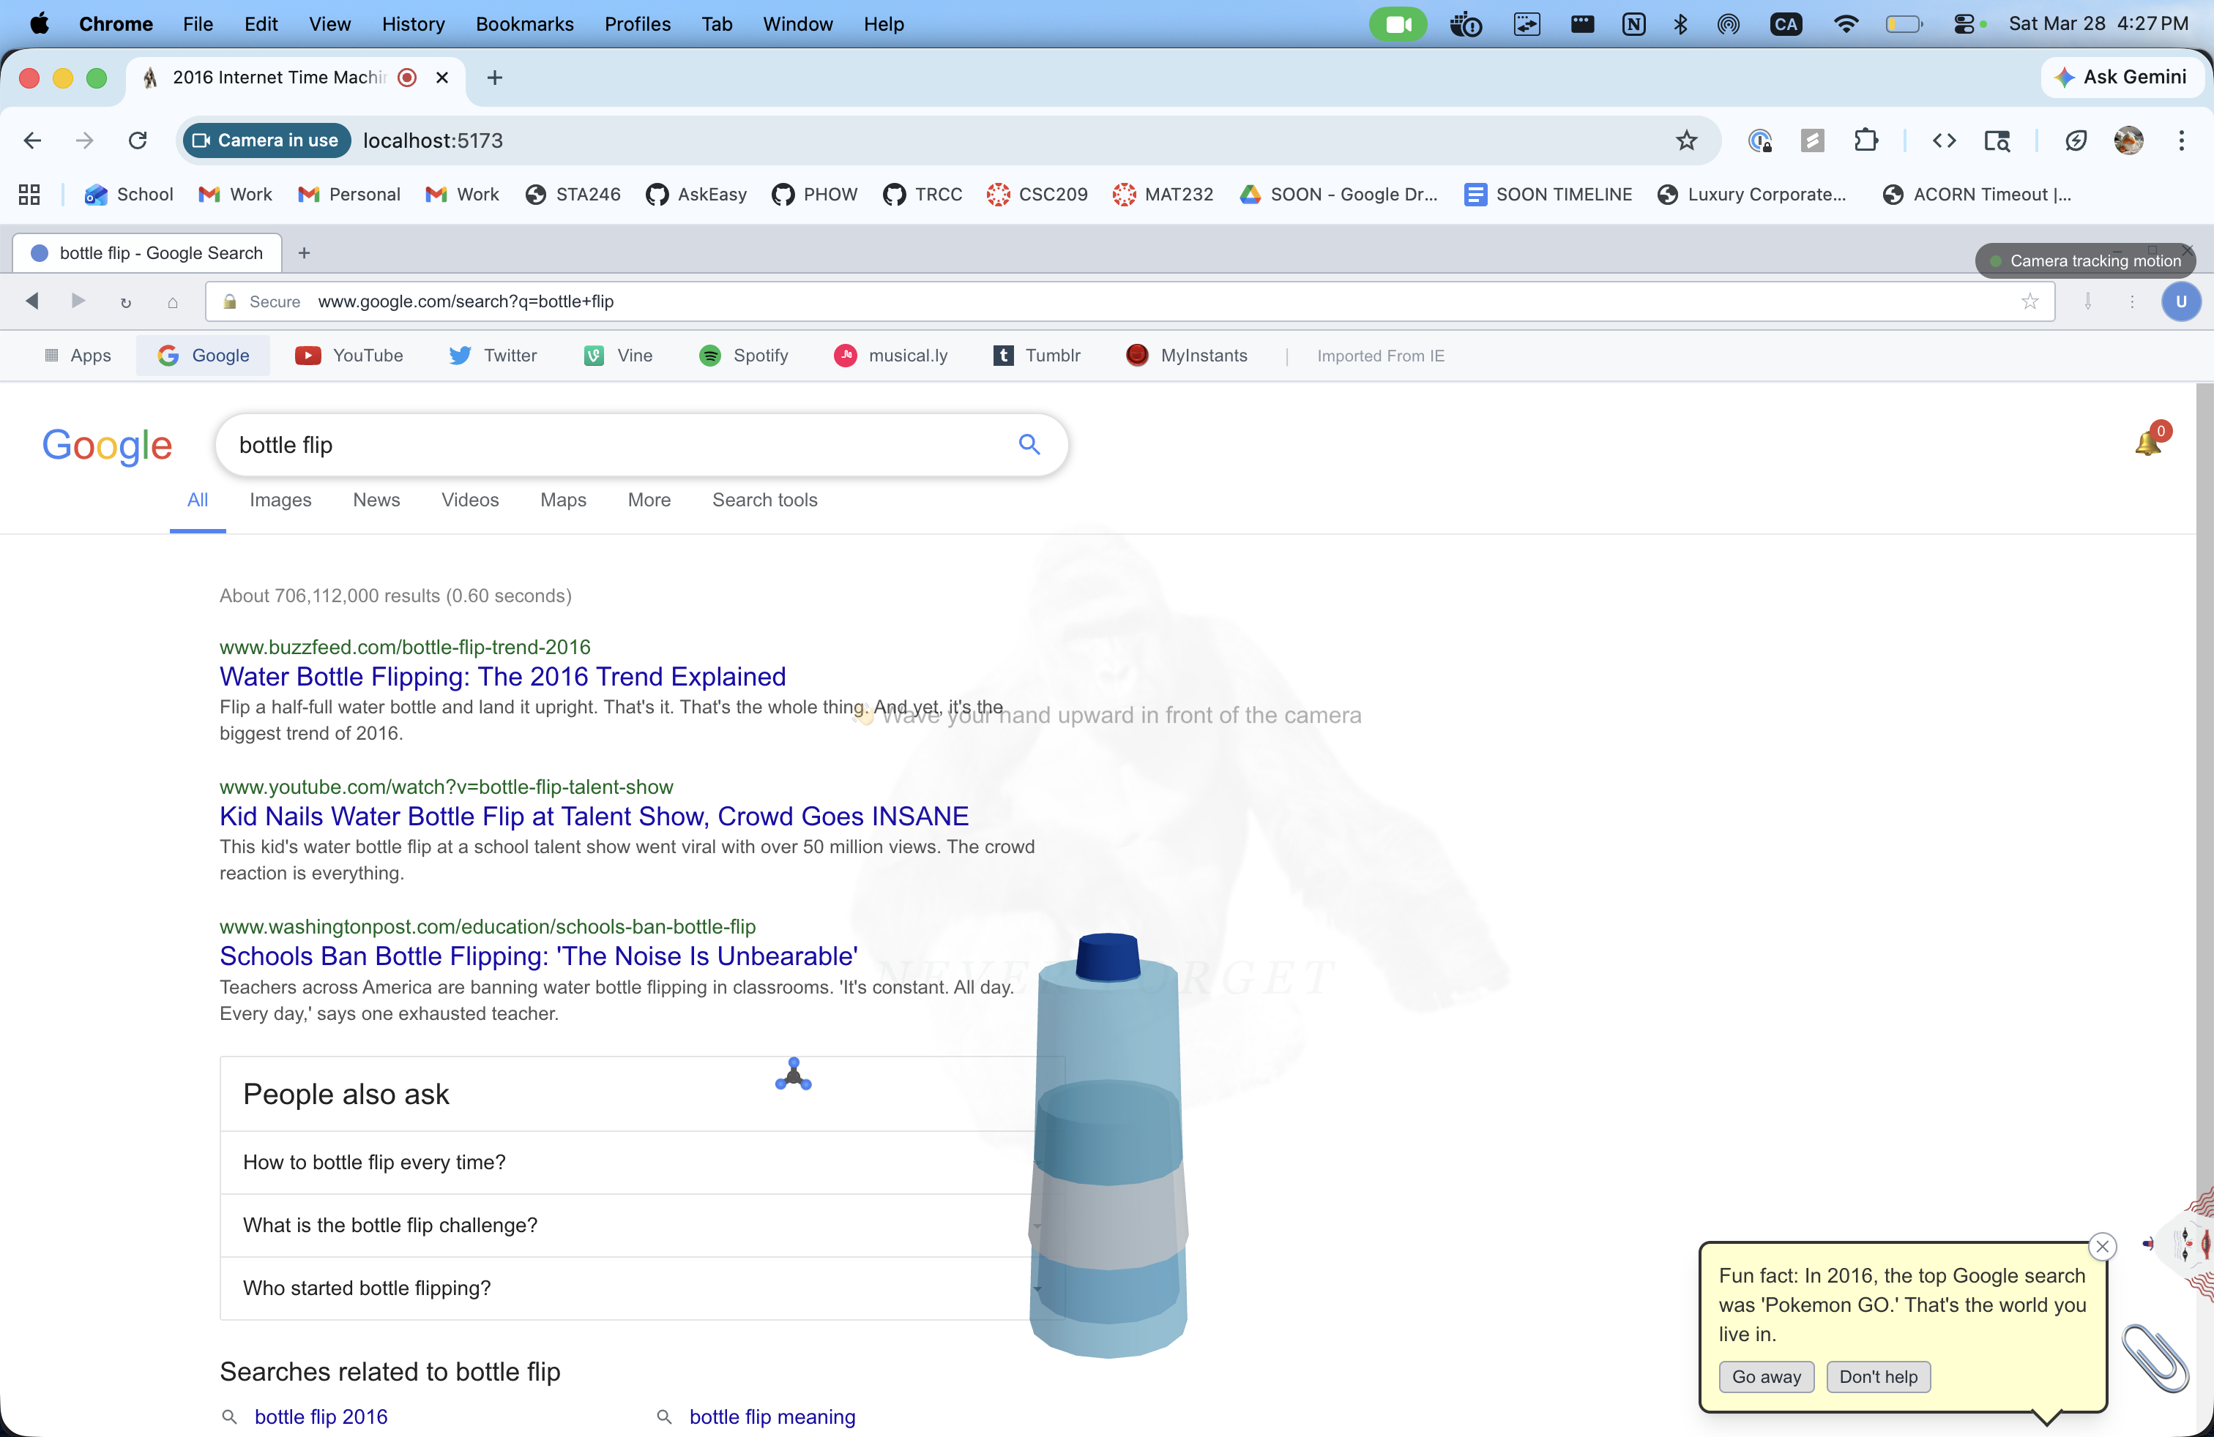The image size is (2214, 1437).
Task: Open the History menu in menu bar
Action: (x=412, y=24)
